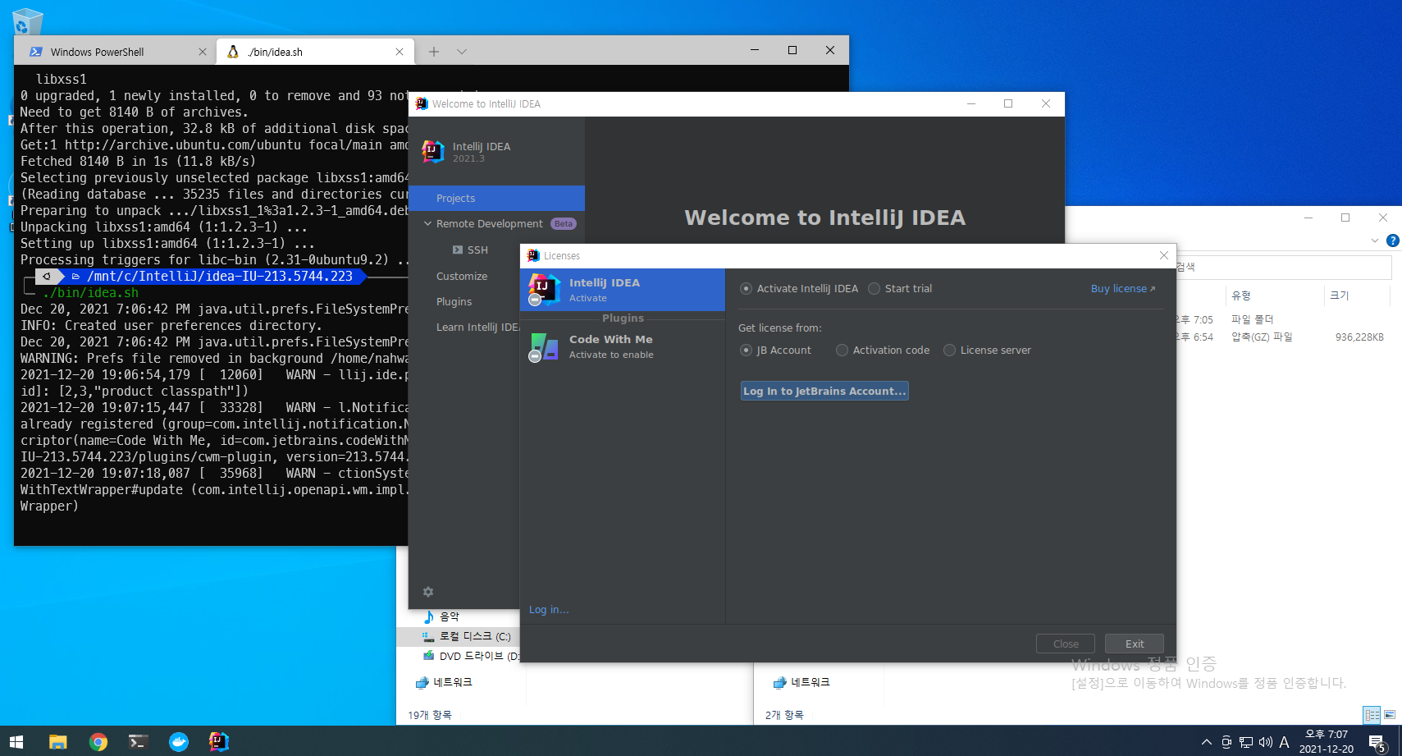Screen dimensions: 1402x756
Task: Click the Linux penguin icon on tab
Action: coord(233,52)
